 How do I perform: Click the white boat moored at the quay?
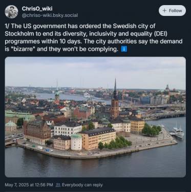[x=178, y=132]
